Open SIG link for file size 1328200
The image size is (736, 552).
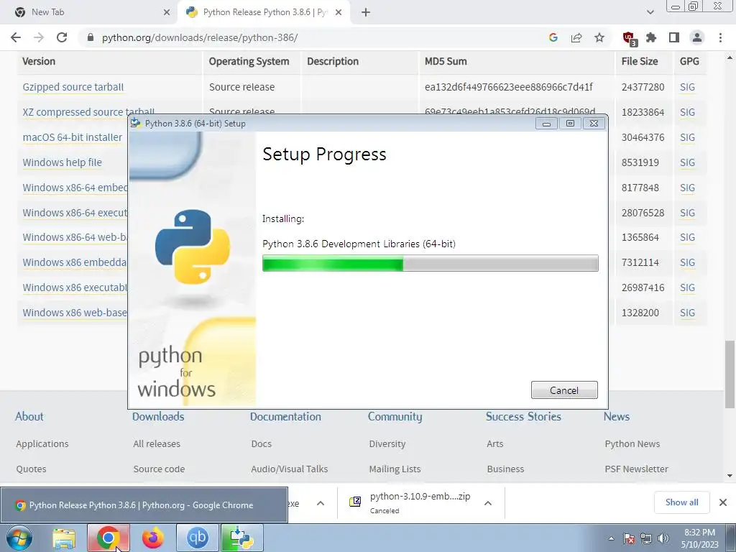[x=687, y=313]
